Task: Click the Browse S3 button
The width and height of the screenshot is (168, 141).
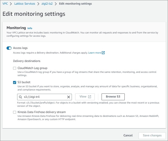Action: [x=113, y=97]
